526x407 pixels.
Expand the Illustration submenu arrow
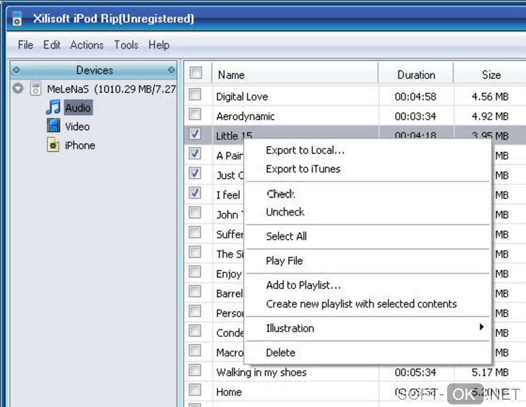pos(482,327)
